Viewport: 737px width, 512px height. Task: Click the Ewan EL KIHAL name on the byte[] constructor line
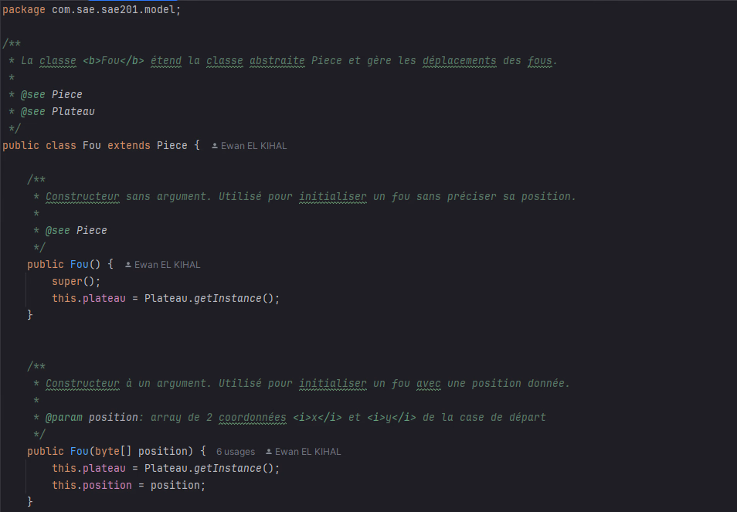pos(307,452)
